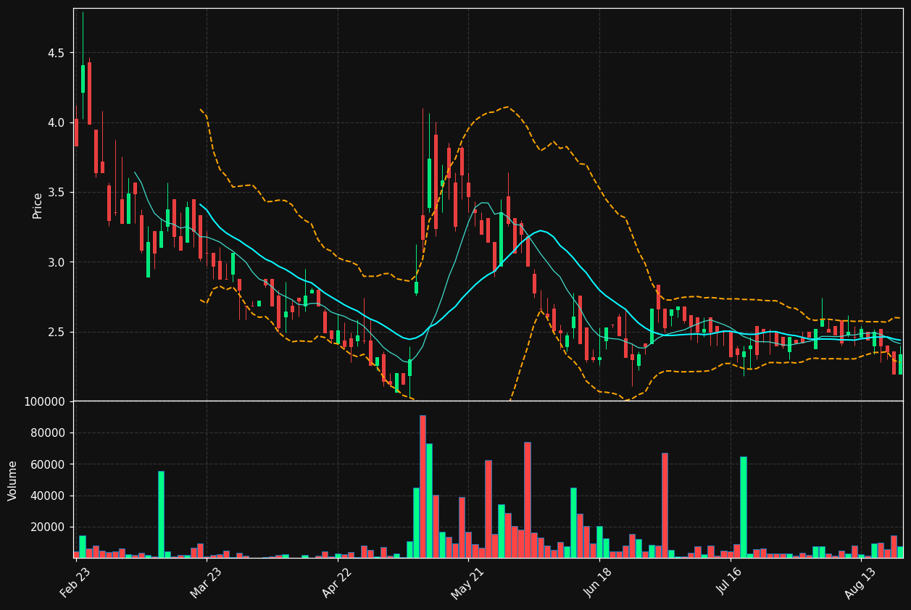The width and height of the screenshot is (911, 610).
Task: Select the Volume axis title
Action: click(x=13, y=480)
